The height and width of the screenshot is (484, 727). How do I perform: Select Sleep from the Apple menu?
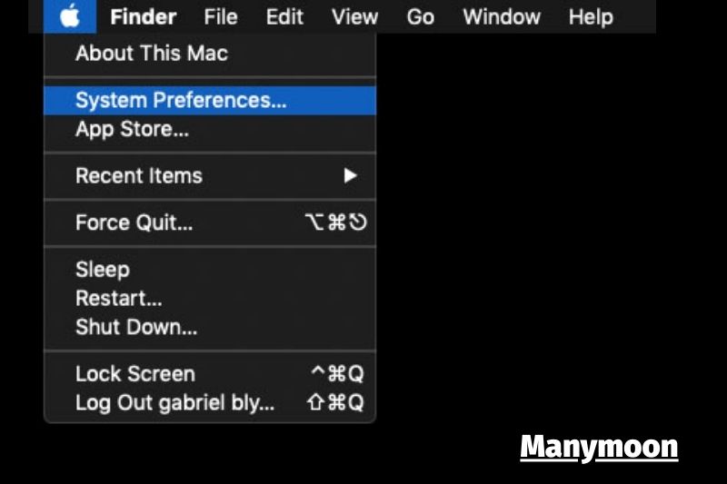coord(210,270)
